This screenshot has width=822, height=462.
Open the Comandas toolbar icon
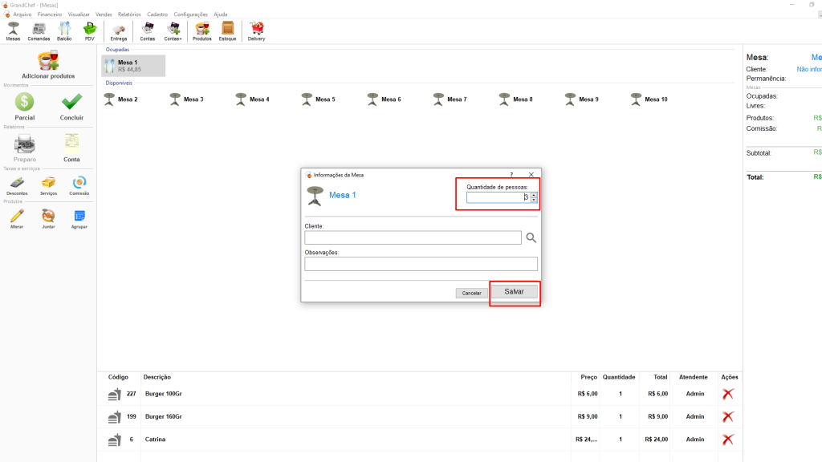coord(39,29)
